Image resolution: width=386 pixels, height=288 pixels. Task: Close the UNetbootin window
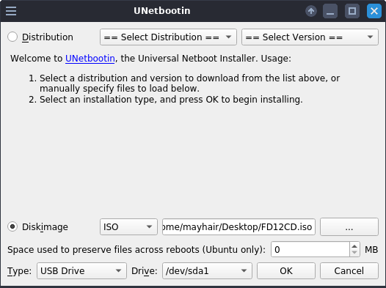(x=374, y=11)
